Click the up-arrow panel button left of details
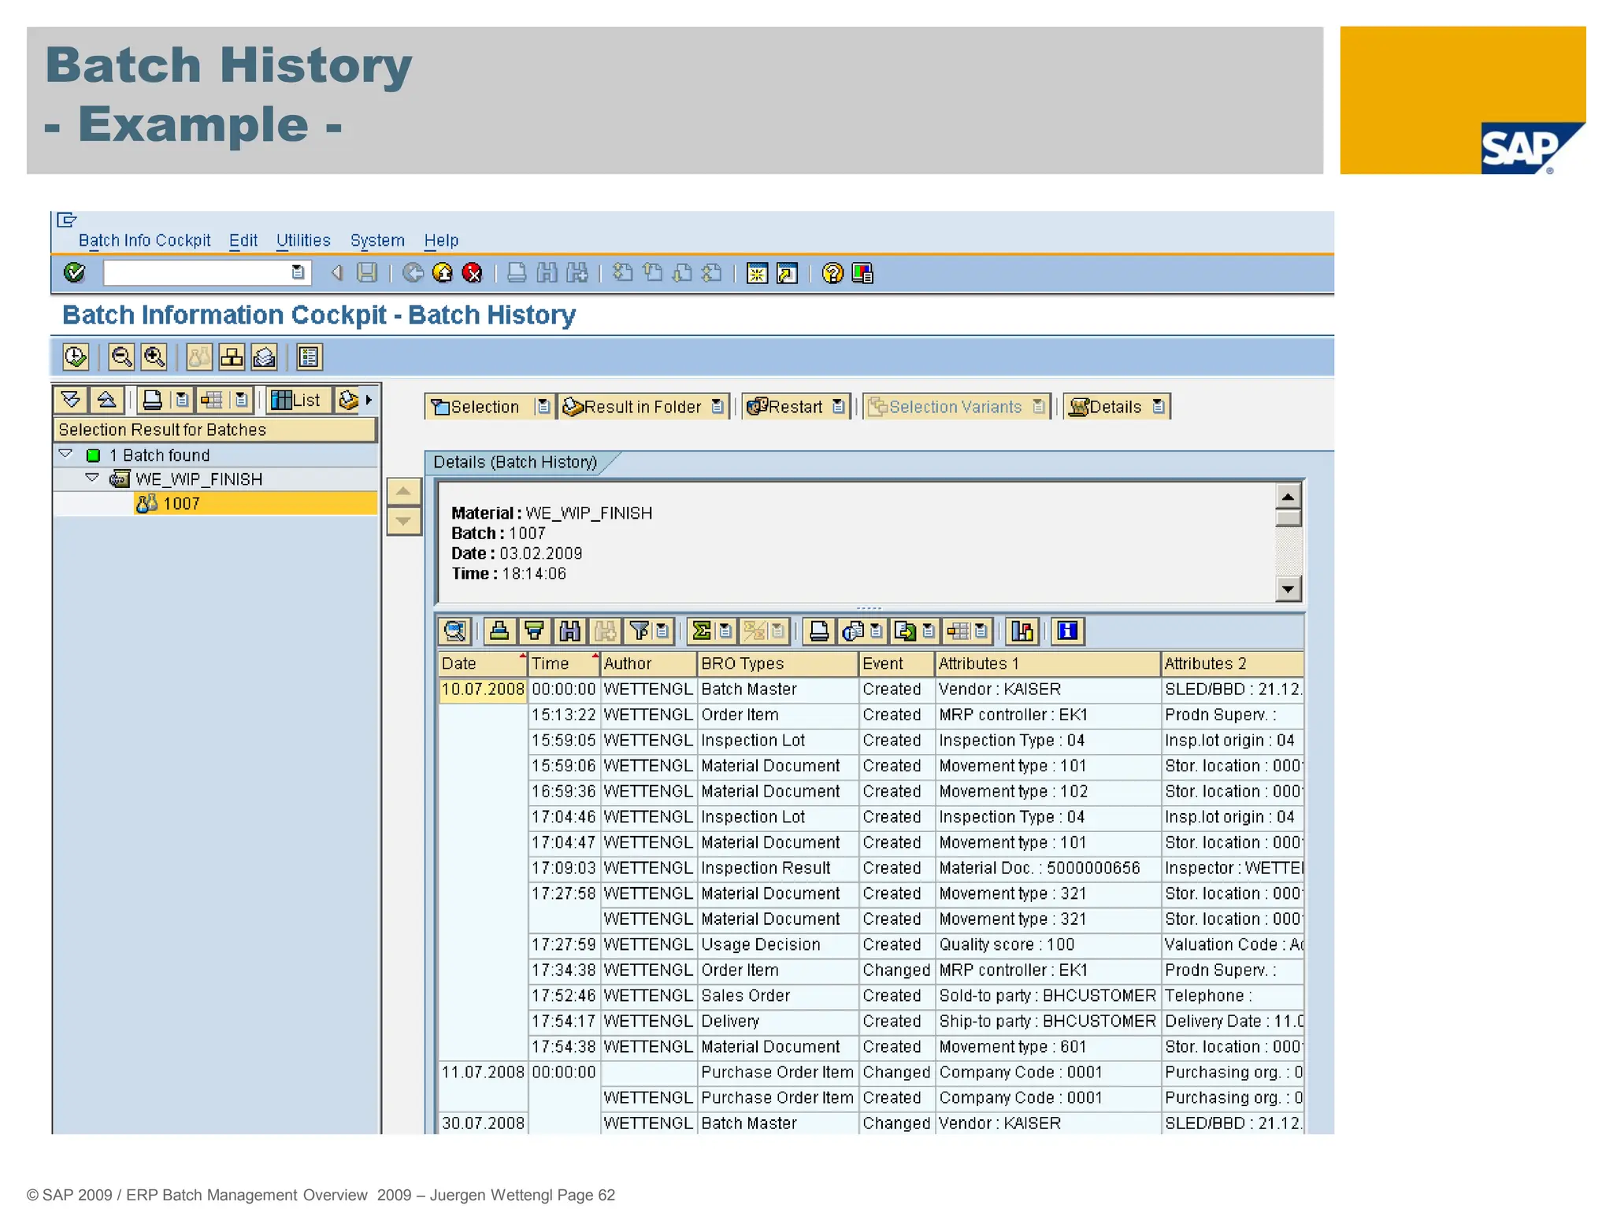This screenshot has width=1613, height=1209. point(403,492)
